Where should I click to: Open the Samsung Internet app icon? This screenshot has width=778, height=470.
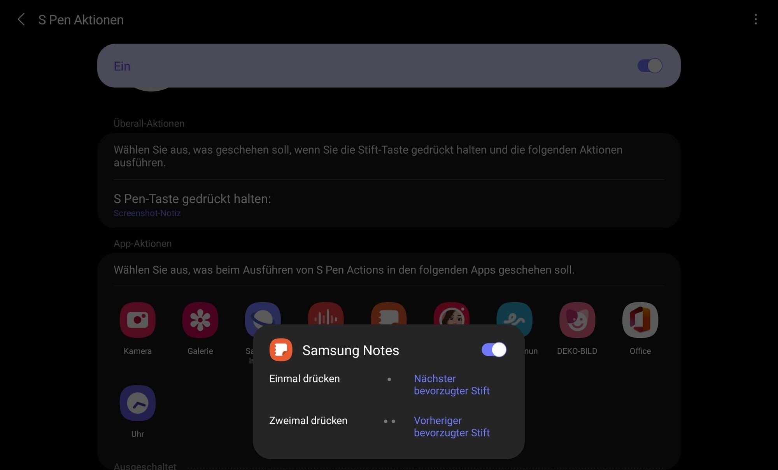point(263,314)
